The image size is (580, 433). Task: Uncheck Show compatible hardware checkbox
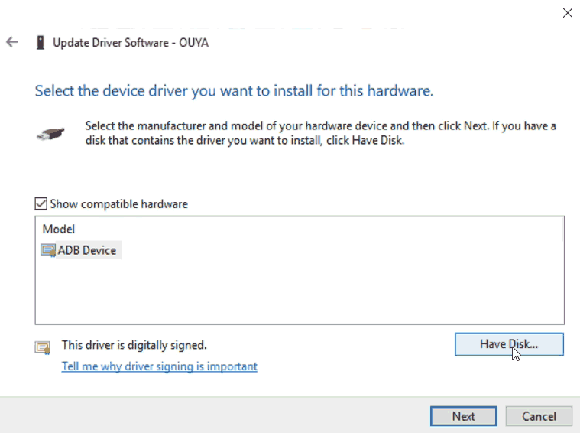(x=41, y=203)
